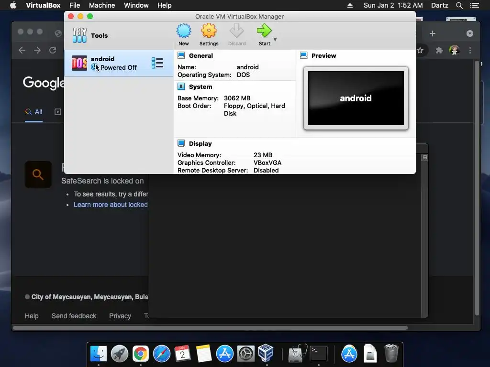Click the System section chip icon

181,86
